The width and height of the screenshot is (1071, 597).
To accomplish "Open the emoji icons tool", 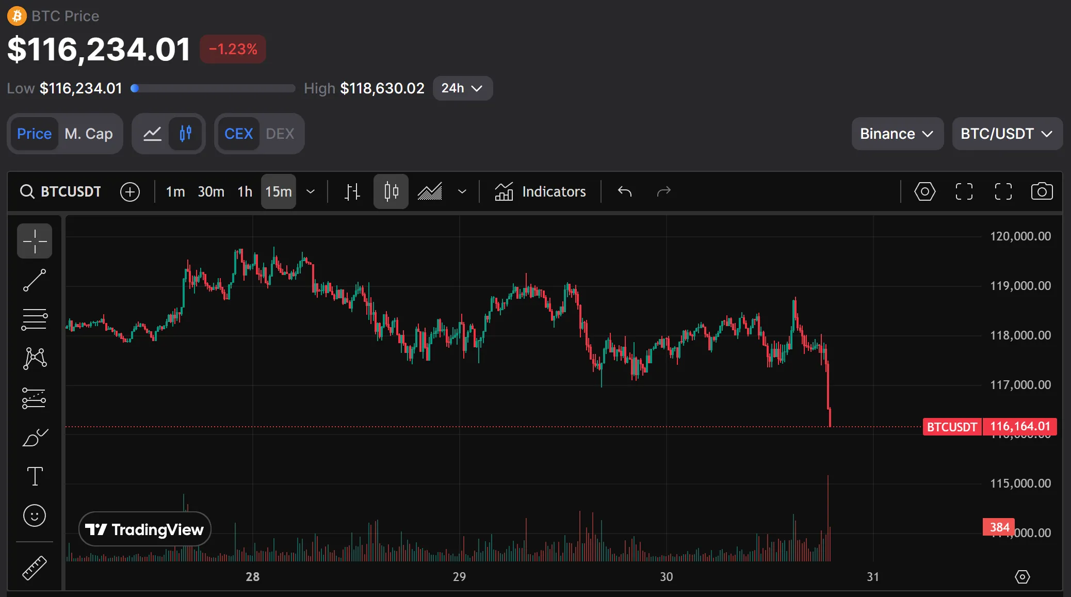I will coord(35,515).
